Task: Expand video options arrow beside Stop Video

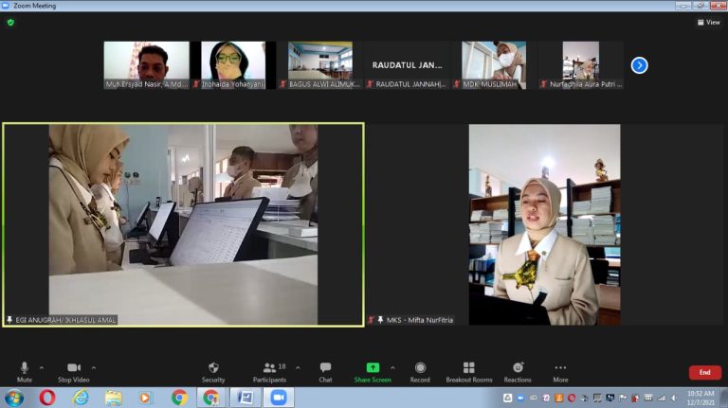Action: click(x=94, y=367)
